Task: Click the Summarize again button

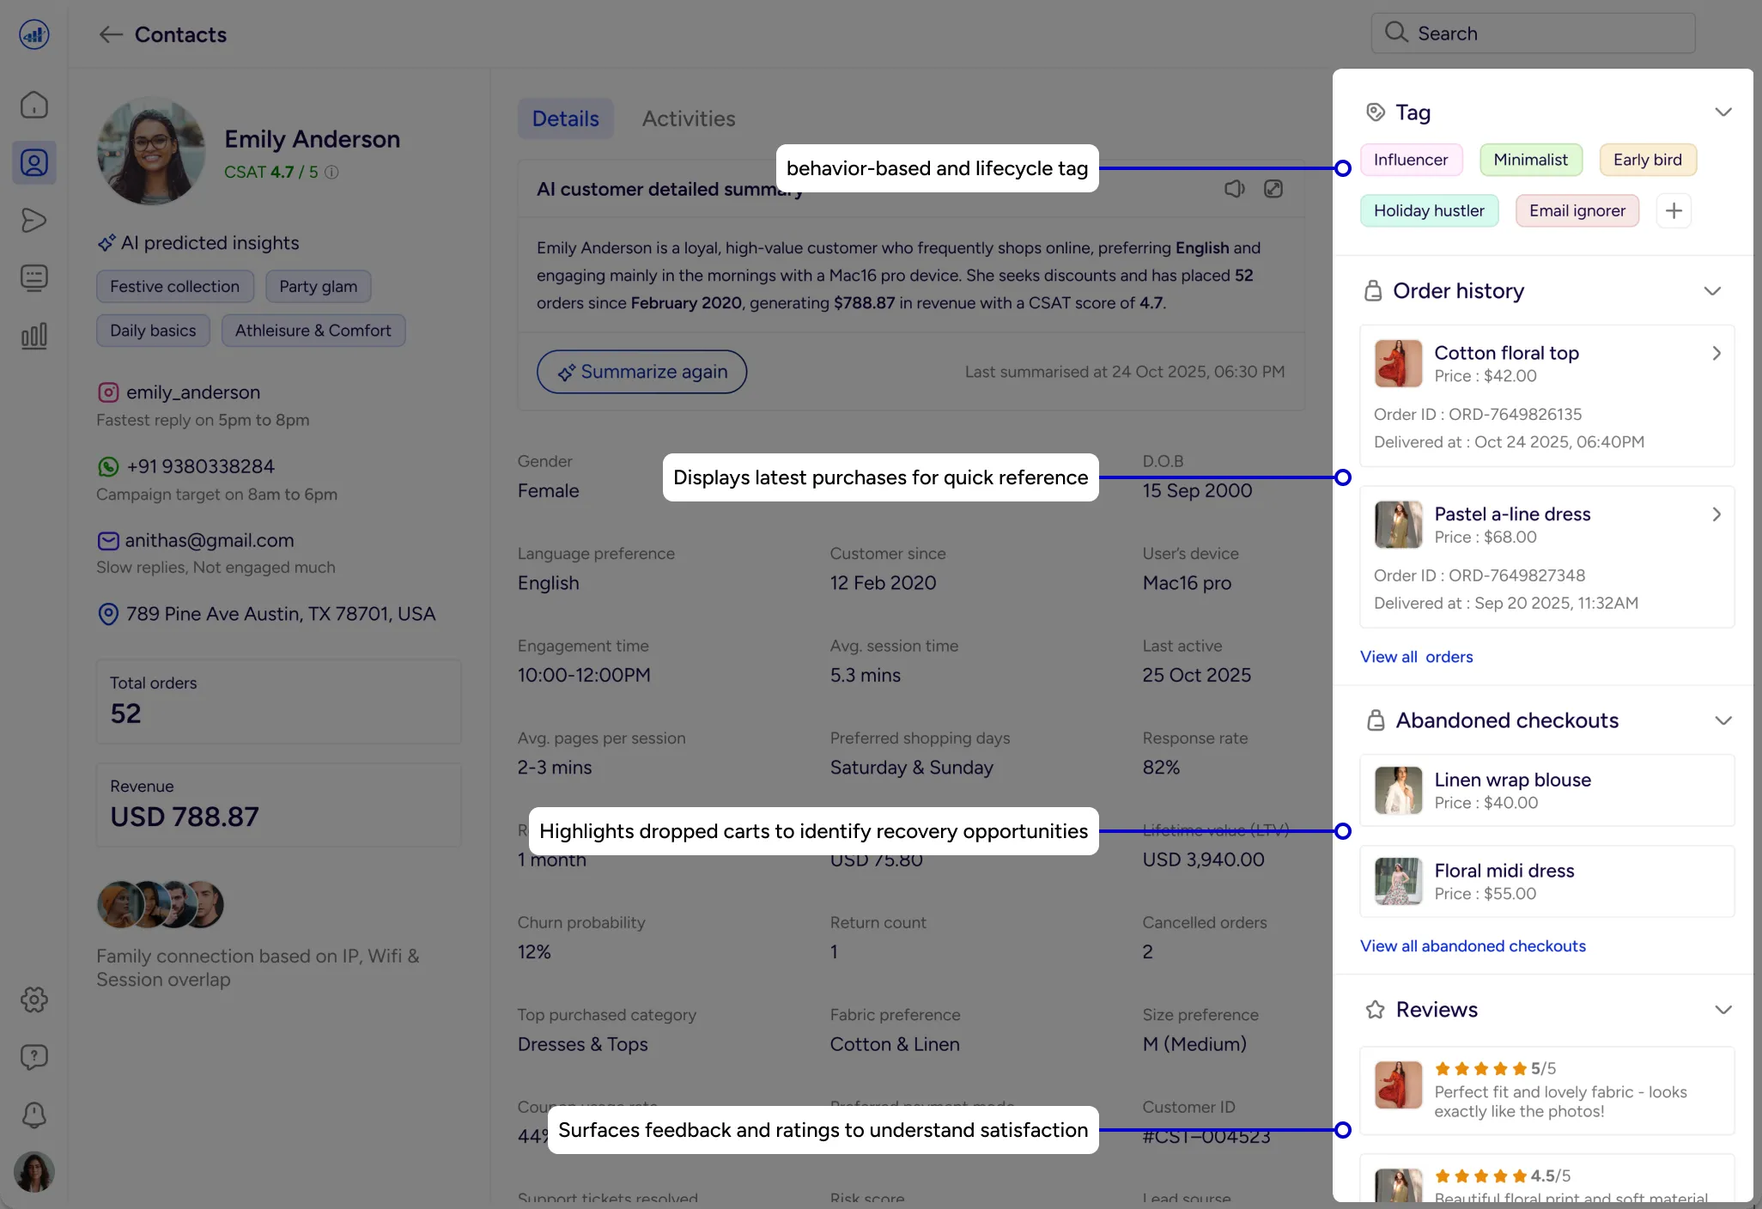Action: (641, 372)
